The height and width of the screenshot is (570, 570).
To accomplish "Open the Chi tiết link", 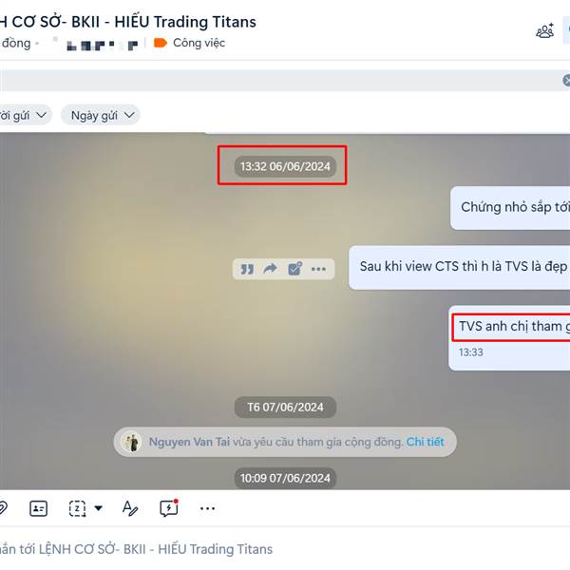I will pyautogui.click(x=425, y=442).
